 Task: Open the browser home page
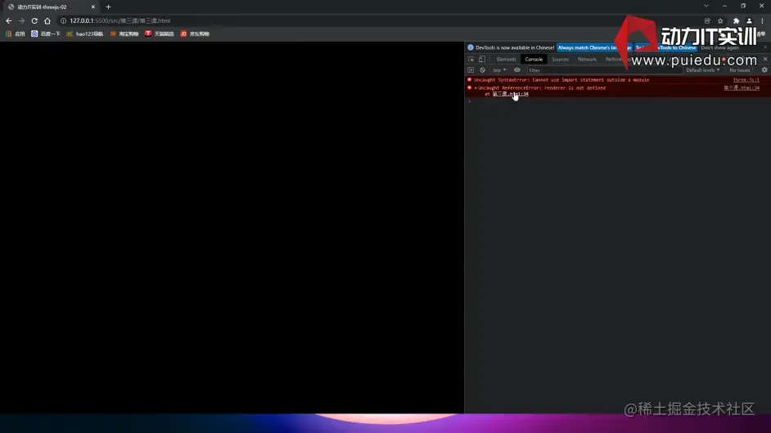tap(47, 20)
